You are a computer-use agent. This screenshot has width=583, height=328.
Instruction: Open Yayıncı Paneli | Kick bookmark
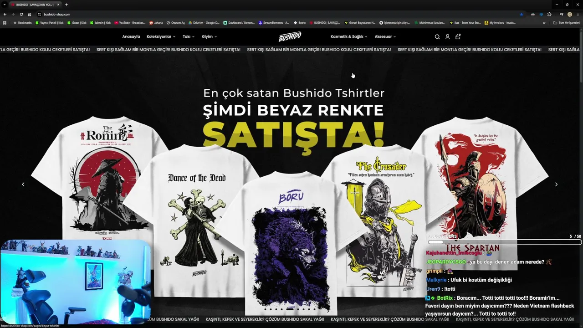(49, 22)
